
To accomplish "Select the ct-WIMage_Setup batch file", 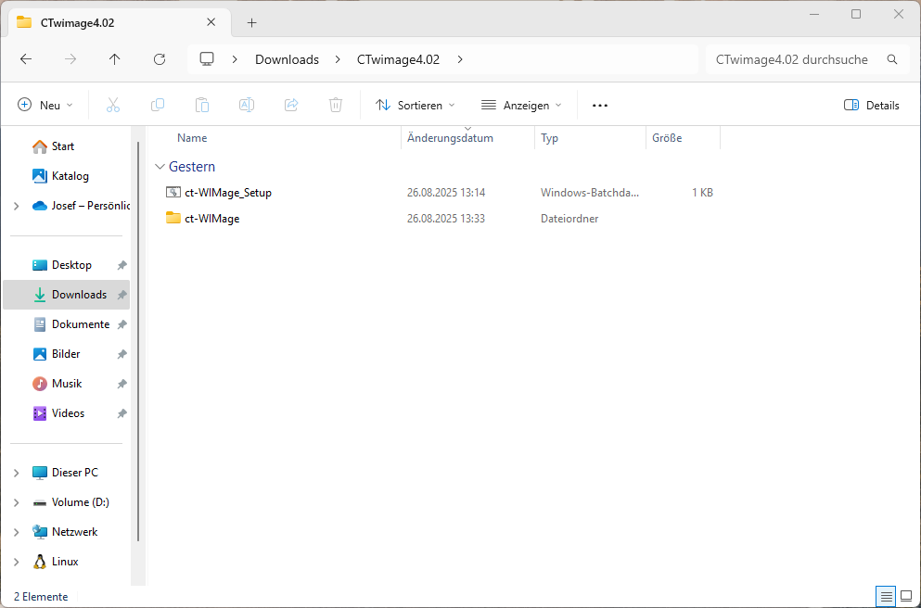I will click(x=227, y=193).
